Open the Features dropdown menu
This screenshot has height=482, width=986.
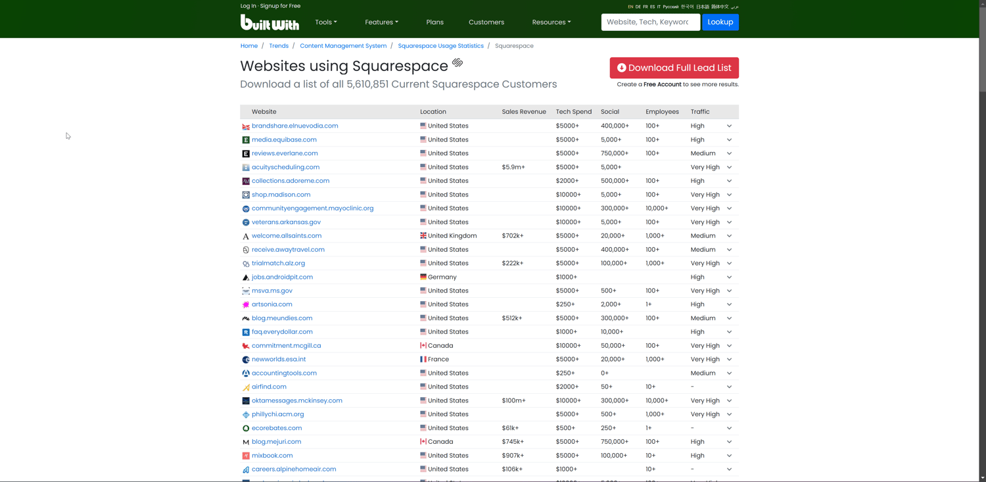(x=382, y=22)
